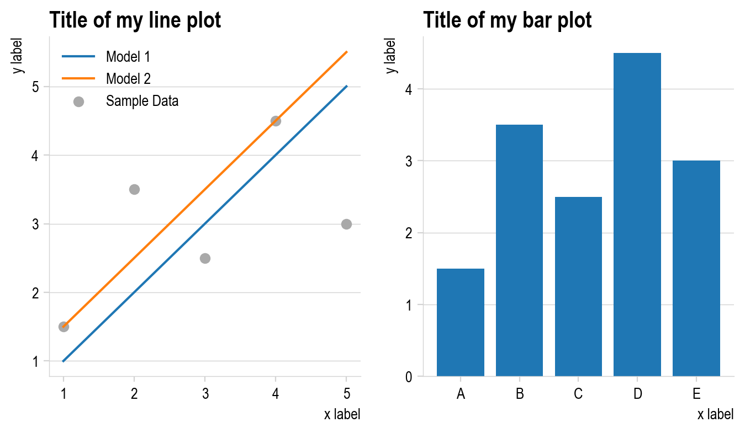This screenshot has height=433, width=745.
Task: Select the "Sample Data" legend text
Action: (x=142, y=101)
